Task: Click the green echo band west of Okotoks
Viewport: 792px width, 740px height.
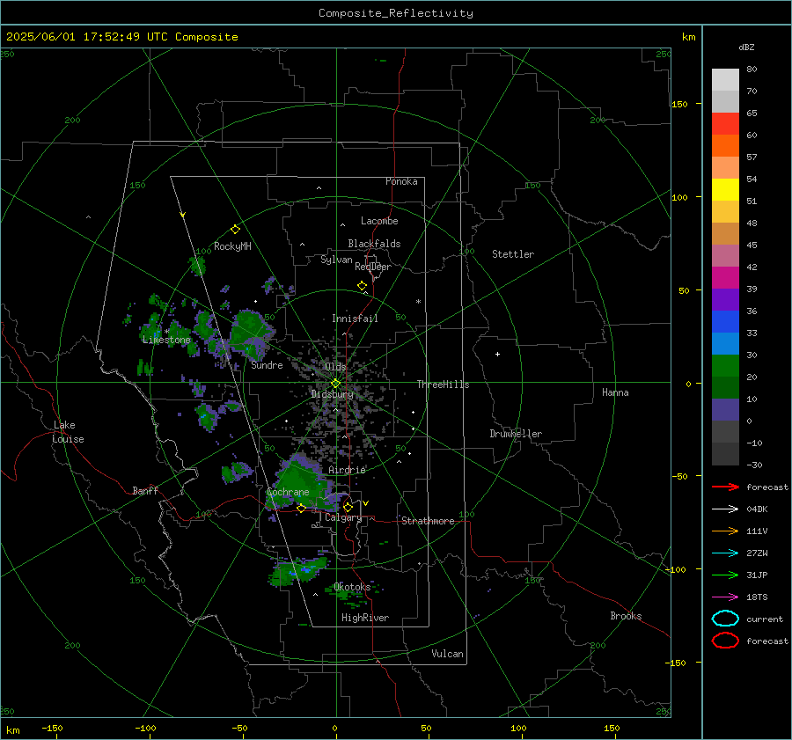Action: [x=298, y=571]
